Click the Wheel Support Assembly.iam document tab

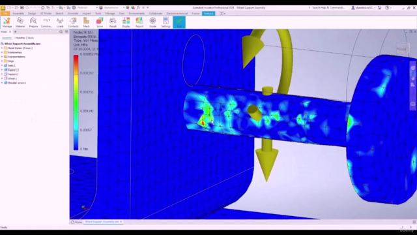(x=102, y=222)
